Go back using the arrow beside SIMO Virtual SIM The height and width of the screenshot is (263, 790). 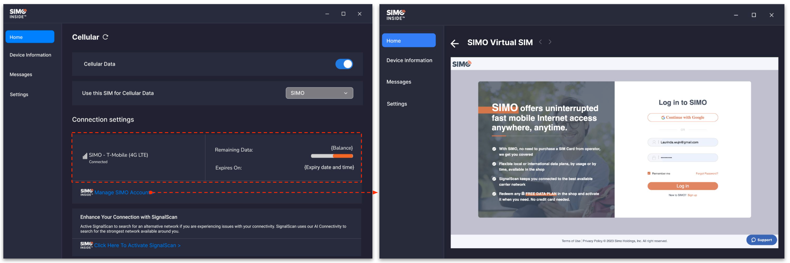point(455,44)
